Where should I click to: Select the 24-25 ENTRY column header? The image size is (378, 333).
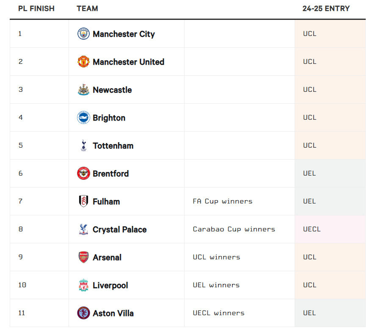click(326, 8)
